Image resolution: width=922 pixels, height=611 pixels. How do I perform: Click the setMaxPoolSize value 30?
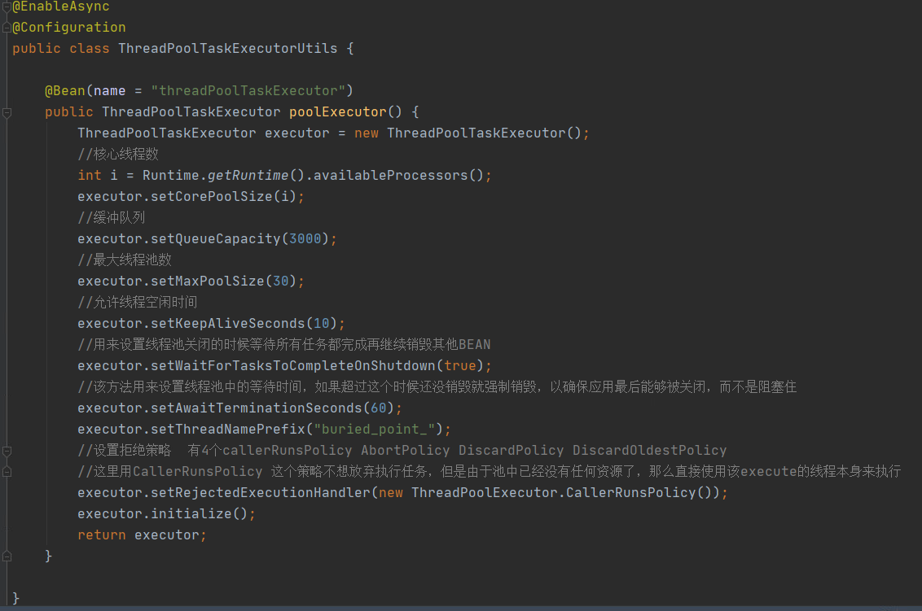point(280,281)
